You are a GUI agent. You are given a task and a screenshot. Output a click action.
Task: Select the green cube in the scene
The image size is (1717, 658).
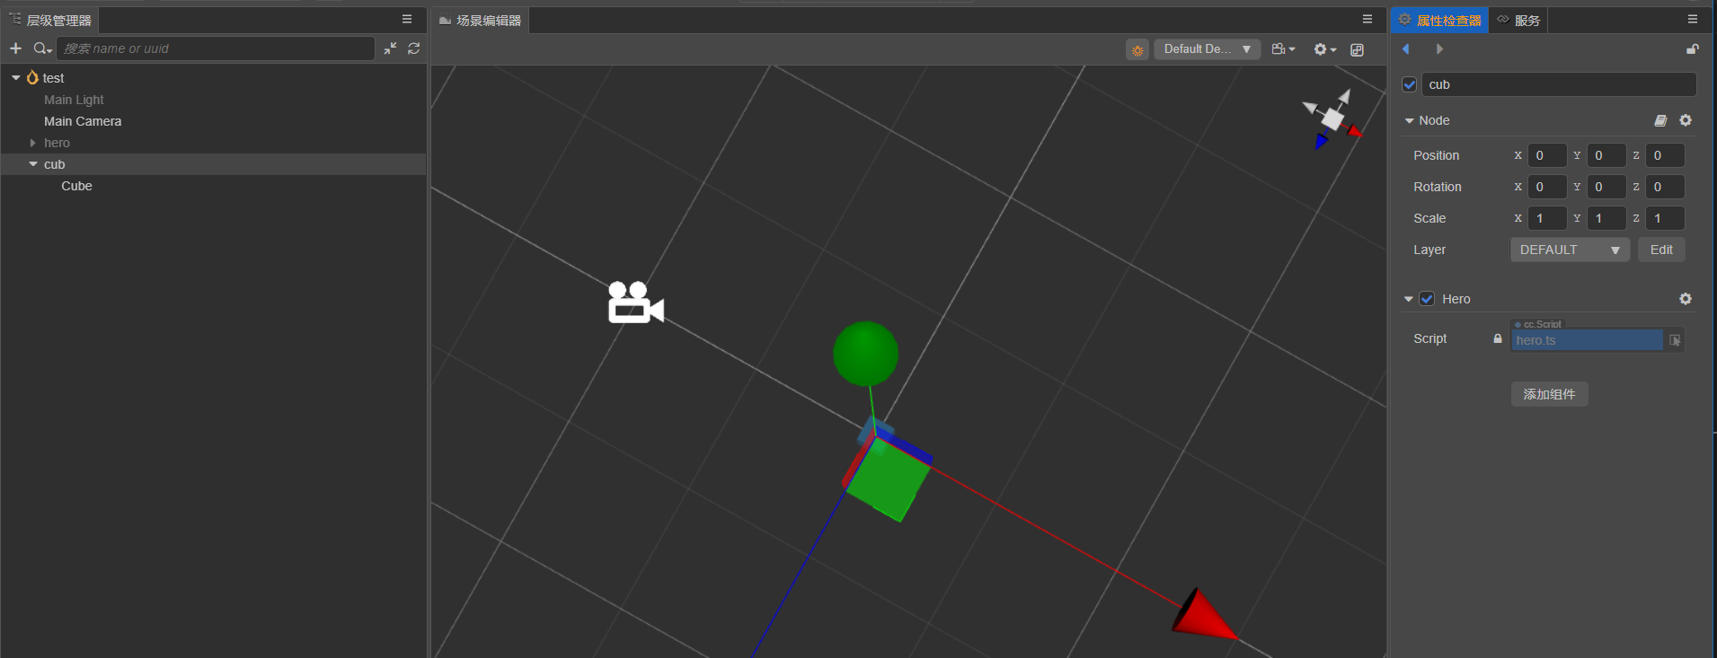point(887,478)
